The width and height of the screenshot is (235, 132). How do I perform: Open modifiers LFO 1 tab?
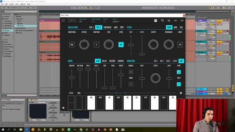(x=168, y=61)
